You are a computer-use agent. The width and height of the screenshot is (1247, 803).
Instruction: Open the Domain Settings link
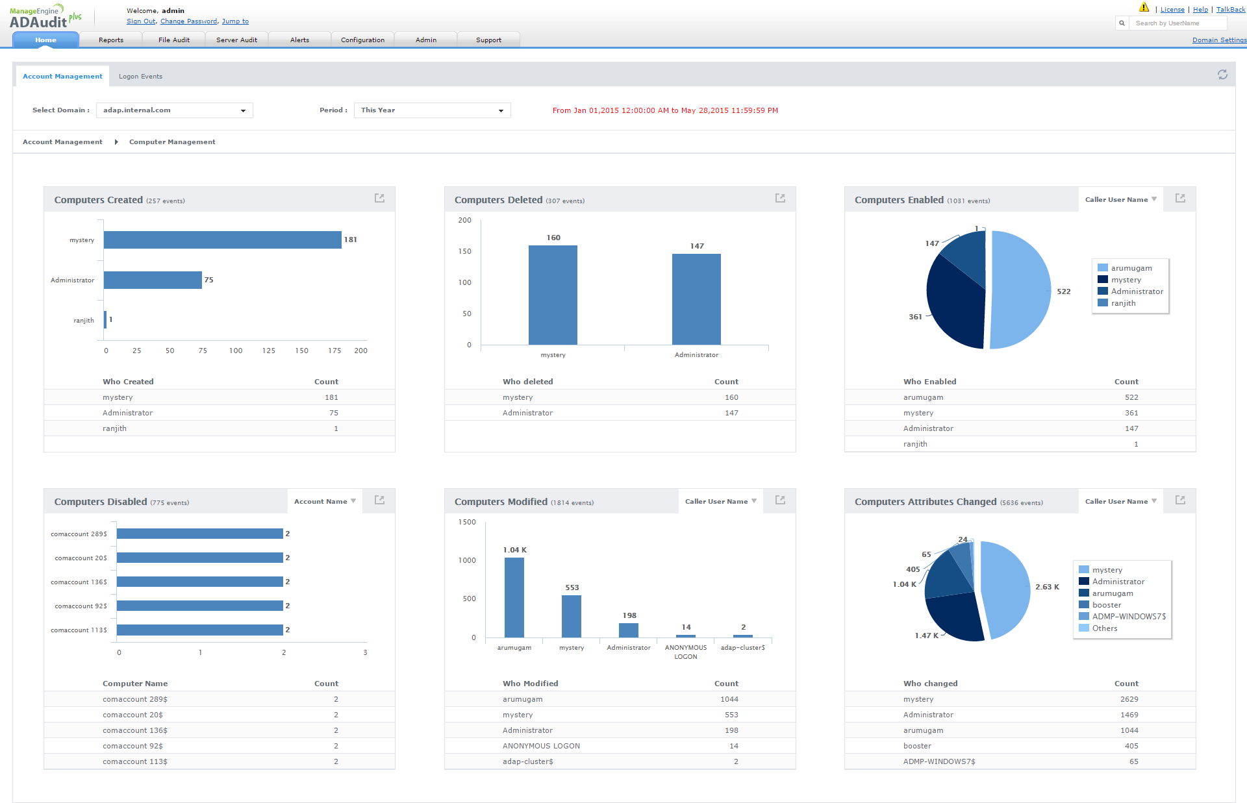coord(1219,40)
